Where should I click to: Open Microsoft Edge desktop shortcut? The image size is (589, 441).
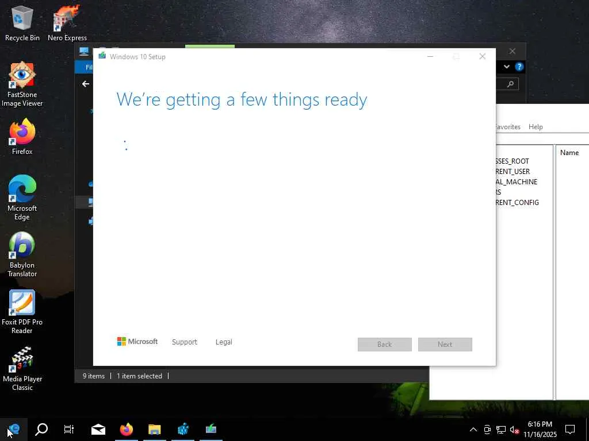pyautogui.click(x=22, y=198)
